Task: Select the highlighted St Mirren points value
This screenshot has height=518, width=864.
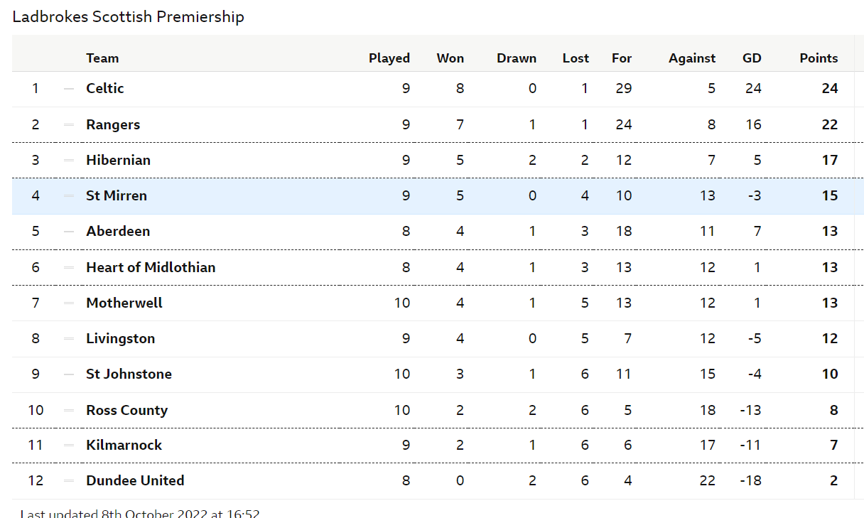Action: [830, 195]
